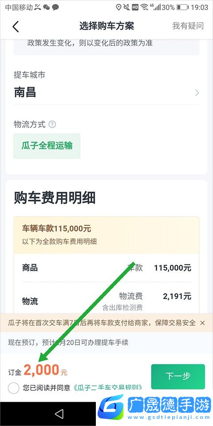Tap the WeChat notification icon in status bar
213x426 pixels.
(x=47, y=8)
